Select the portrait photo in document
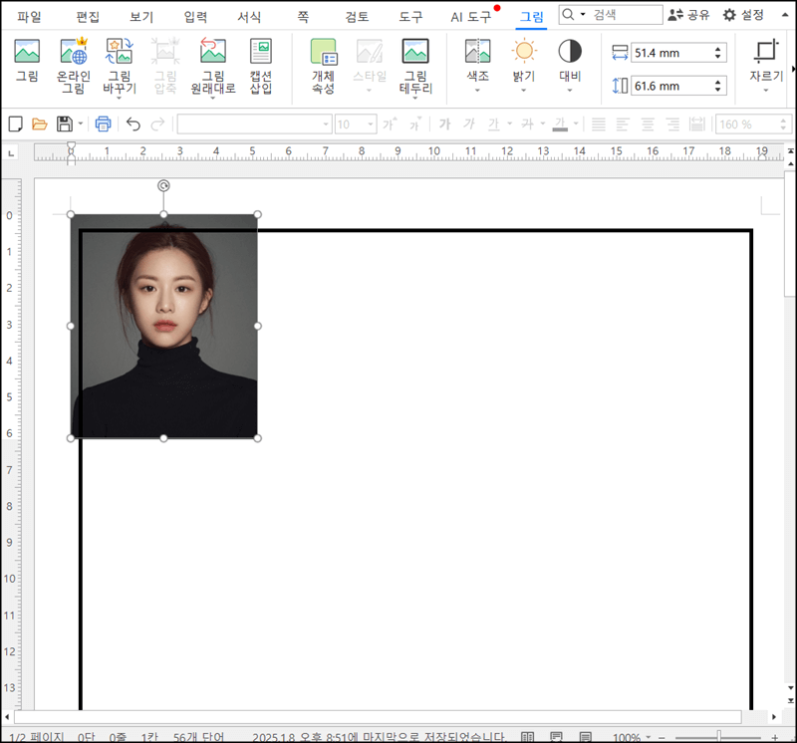Viewport: 797px width, 743px height. (164, 327)
